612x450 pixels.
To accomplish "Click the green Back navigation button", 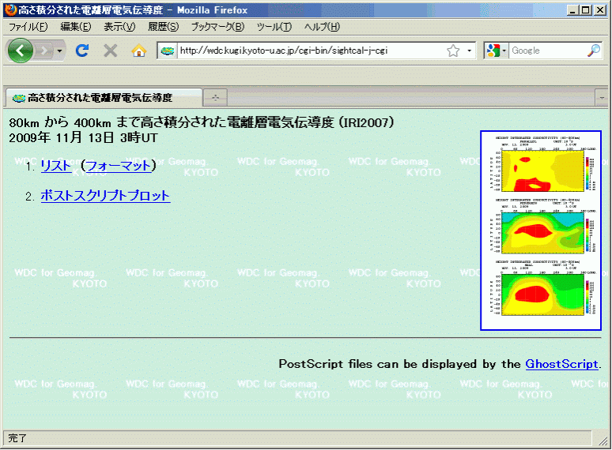I will point(20,51).
